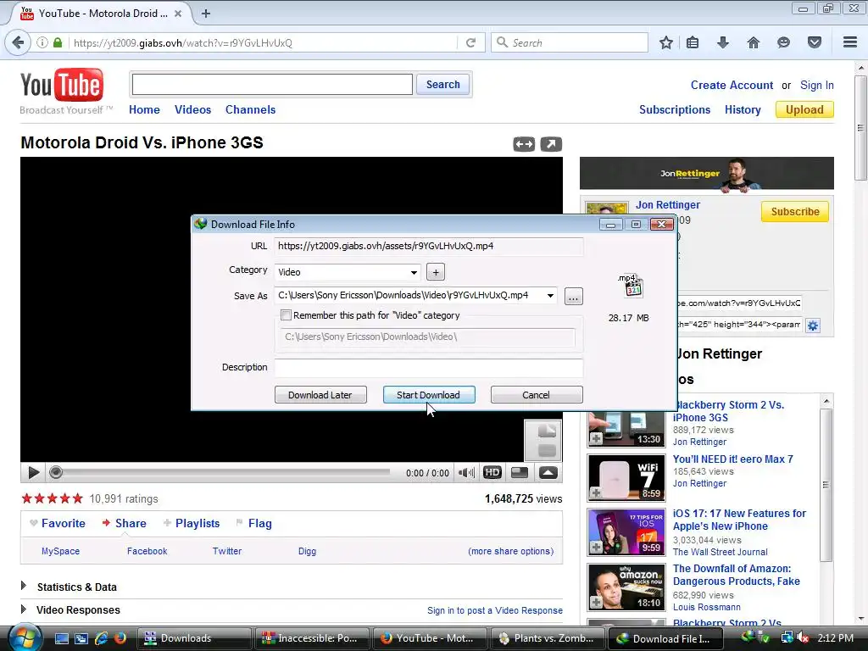Add the Amazon Downfall video to queue plus icon
Image resolution: width=868 pixels, height=651 pixels.
[x=596, y=602]
